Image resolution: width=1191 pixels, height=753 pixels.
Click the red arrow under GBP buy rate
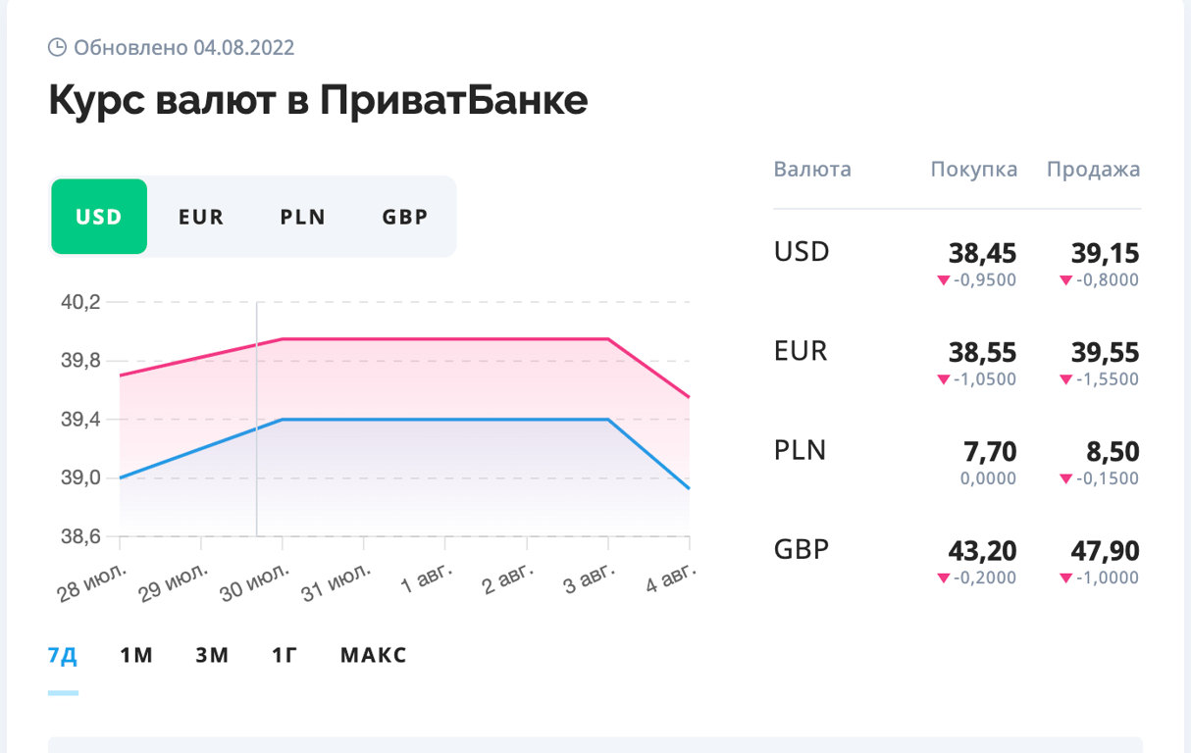coord(944,578)
